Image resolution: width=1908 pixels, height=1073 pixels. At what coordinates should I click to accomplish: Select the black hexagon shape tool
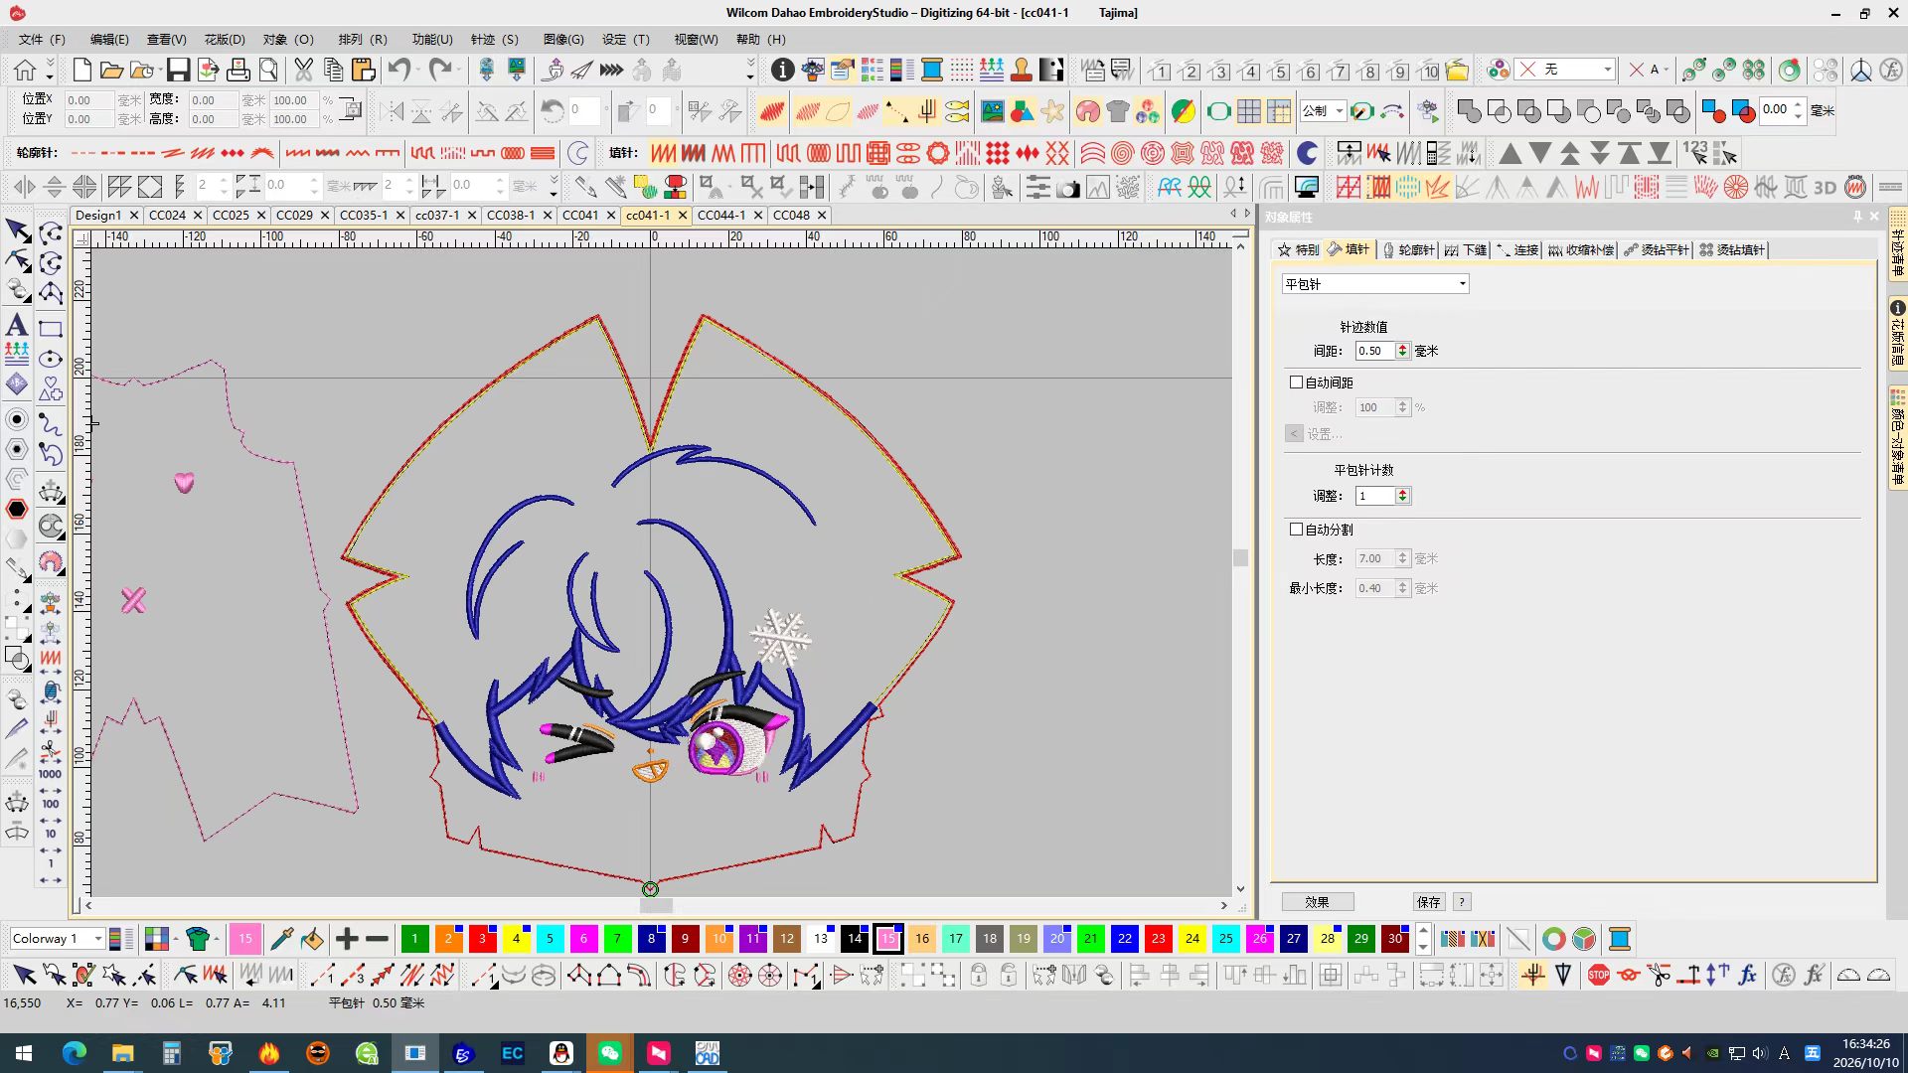point(17,510)
